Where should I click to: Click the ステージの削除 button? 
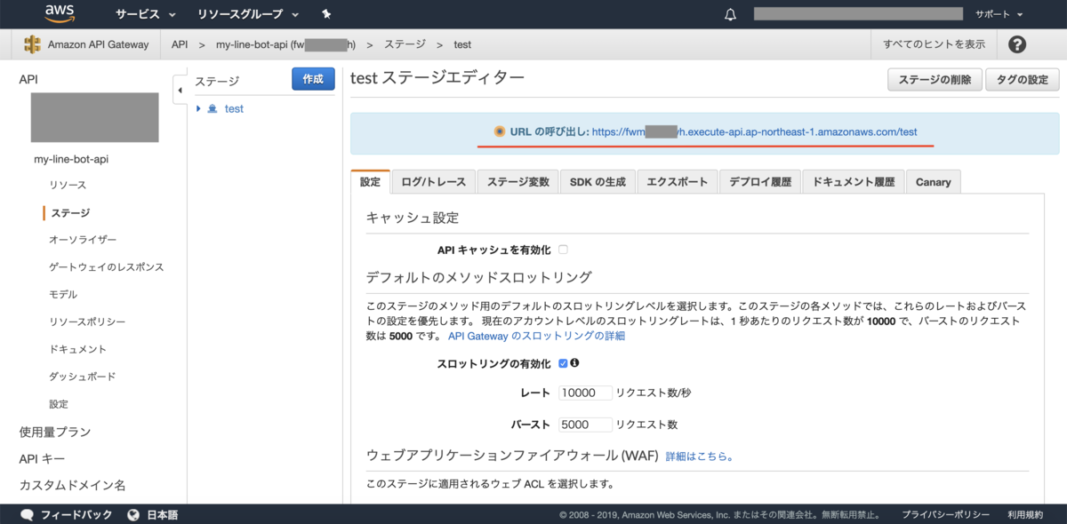[x=935, y=79]
